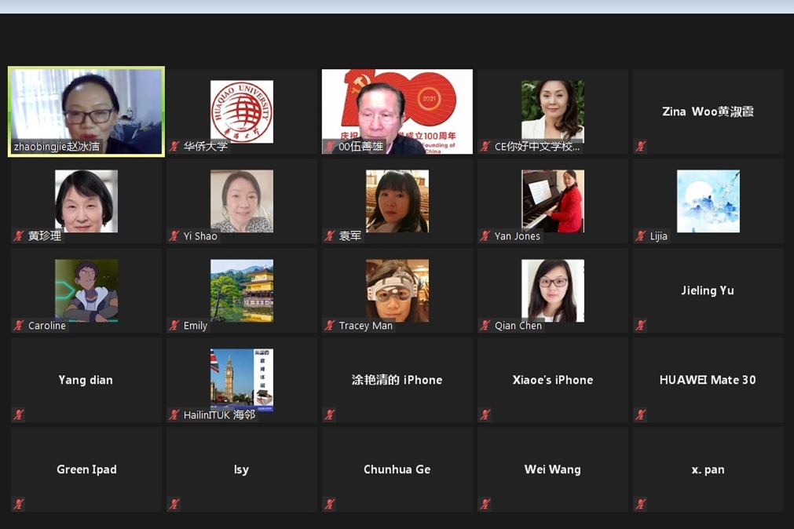
Task: Select the zaobingjie active speaker video tile
Action: click(x=86, y=110)
